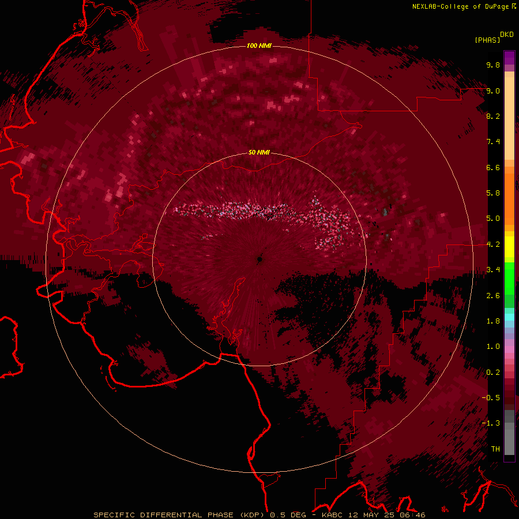Image resolution: width=519 pixels, height=519 pixels.
Task: Select the -0.5 legend scale value
Action: point(491,398)
